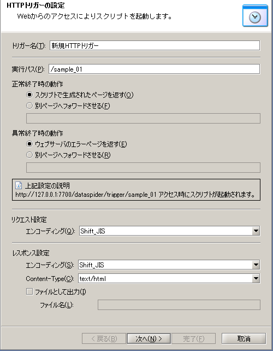The image size is (273, 351).
Task: Click the trigger URL description text
Action: tap(135, 194)
